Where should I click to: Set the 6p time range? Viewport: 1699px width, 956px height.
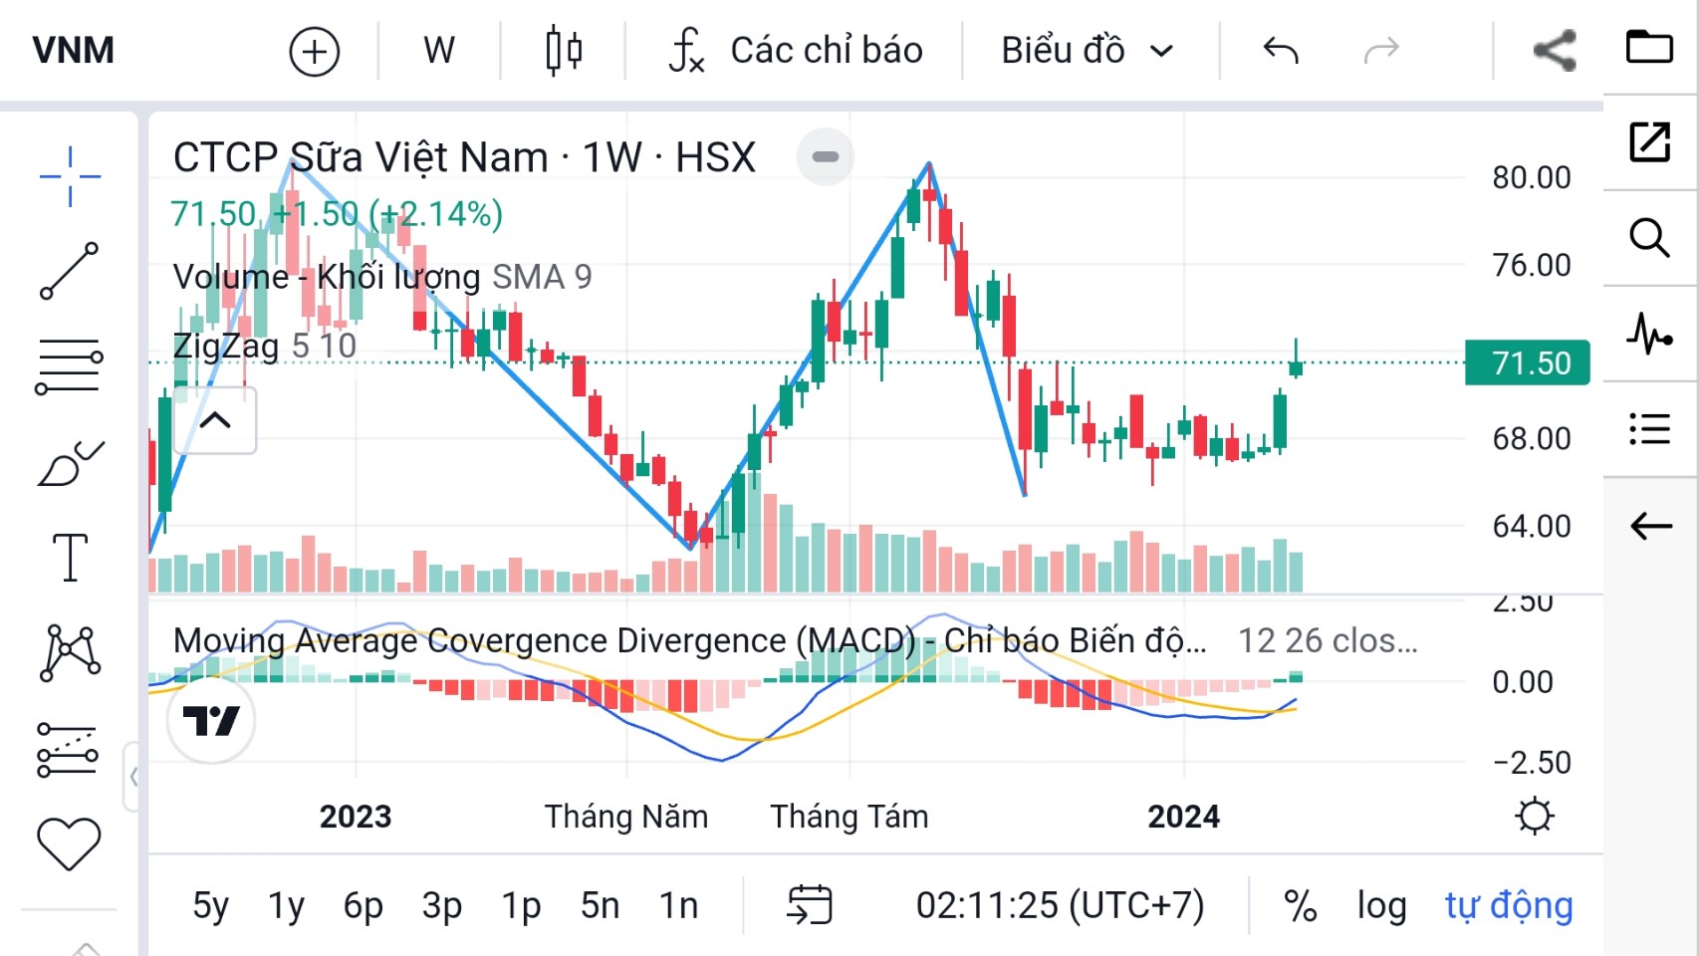(x=364, y=905)
